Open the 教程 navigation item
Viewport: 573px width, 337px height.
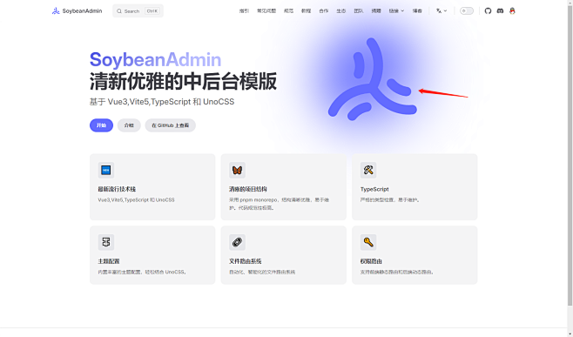tap(307, 11)
